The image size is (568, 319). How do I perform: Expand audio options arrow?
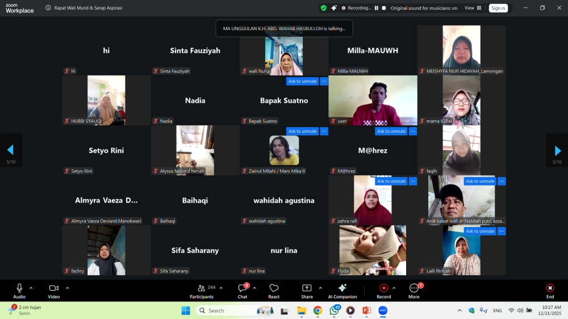tap(31, 288)
